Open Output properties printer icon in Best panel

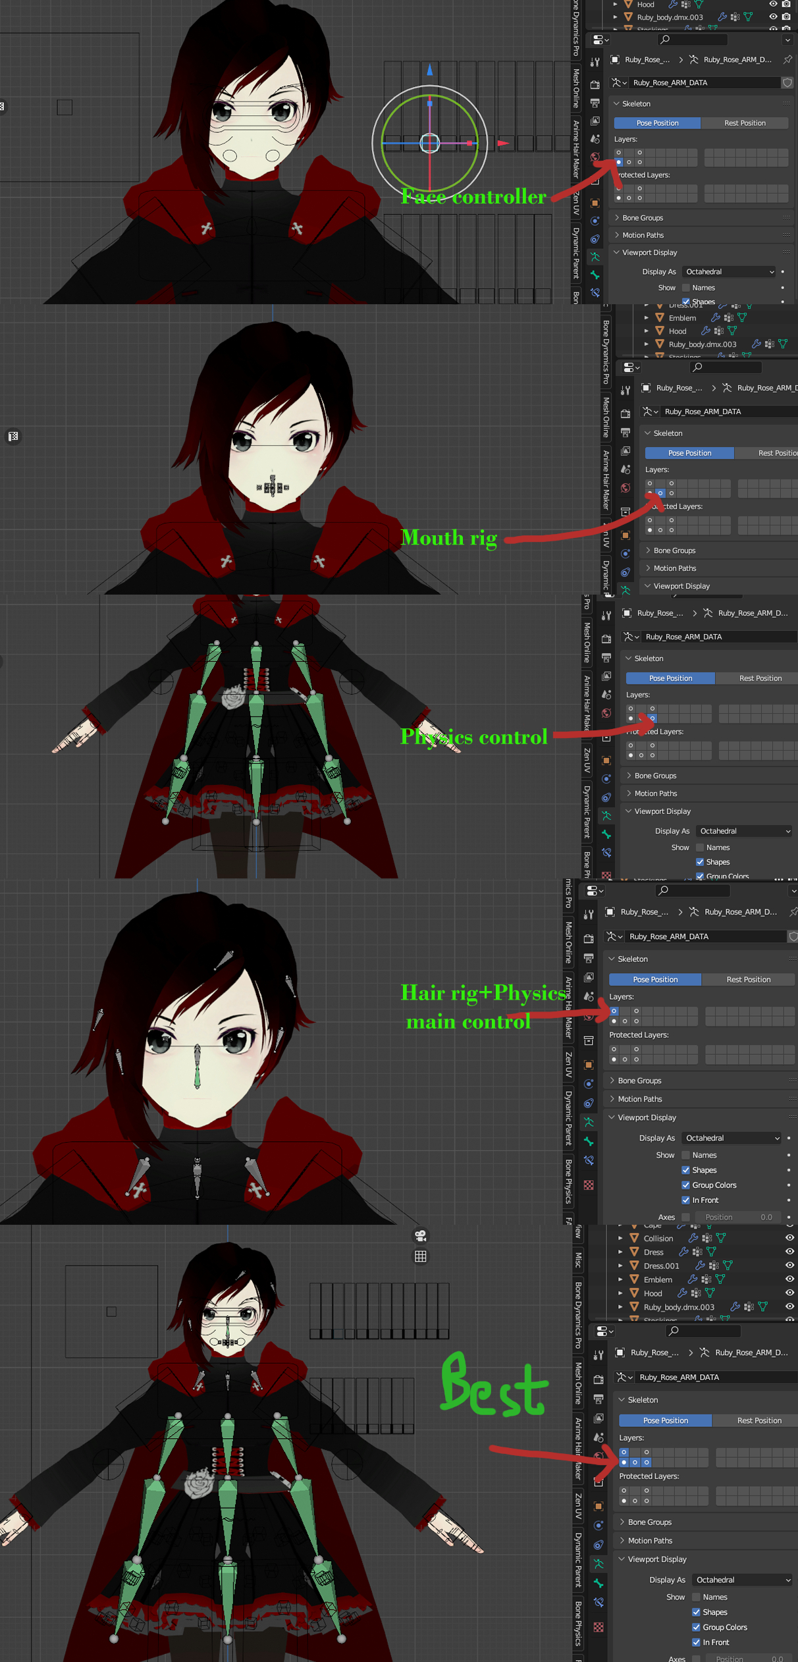598,1399
